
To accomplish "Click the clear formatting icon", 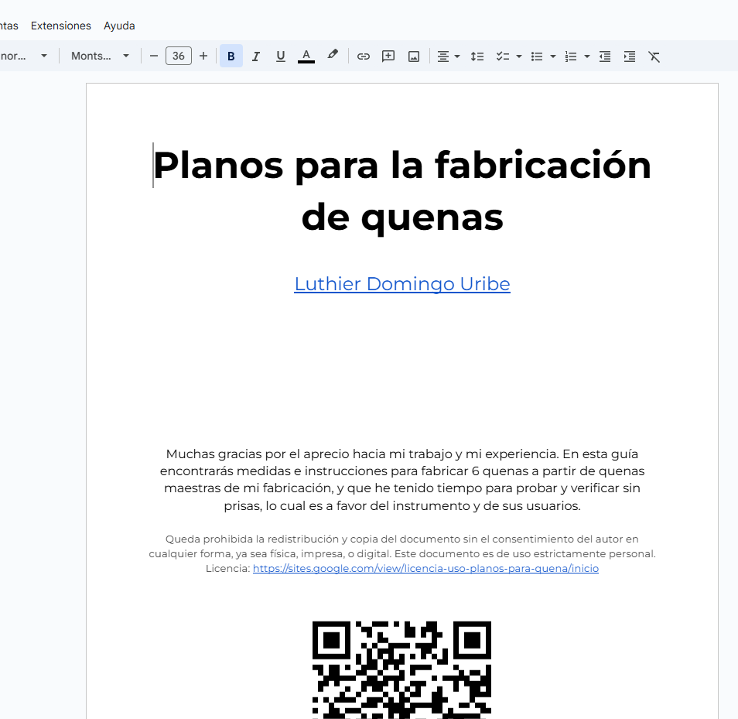I will tap(654, 56).
